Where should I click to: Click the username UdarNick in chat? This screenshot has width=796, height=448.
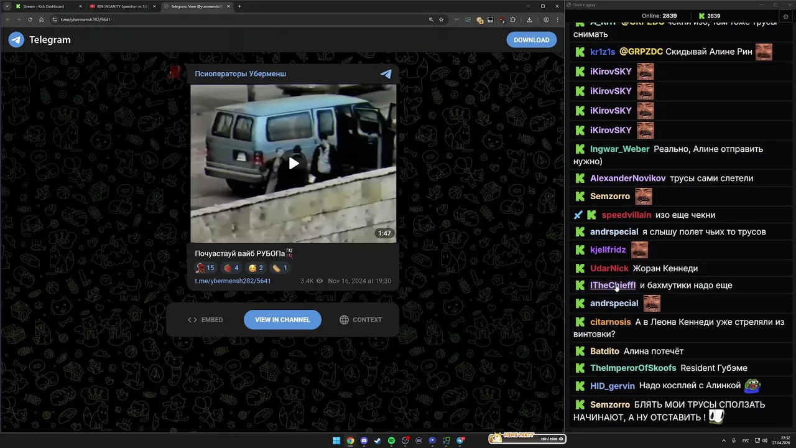point(609,268)
